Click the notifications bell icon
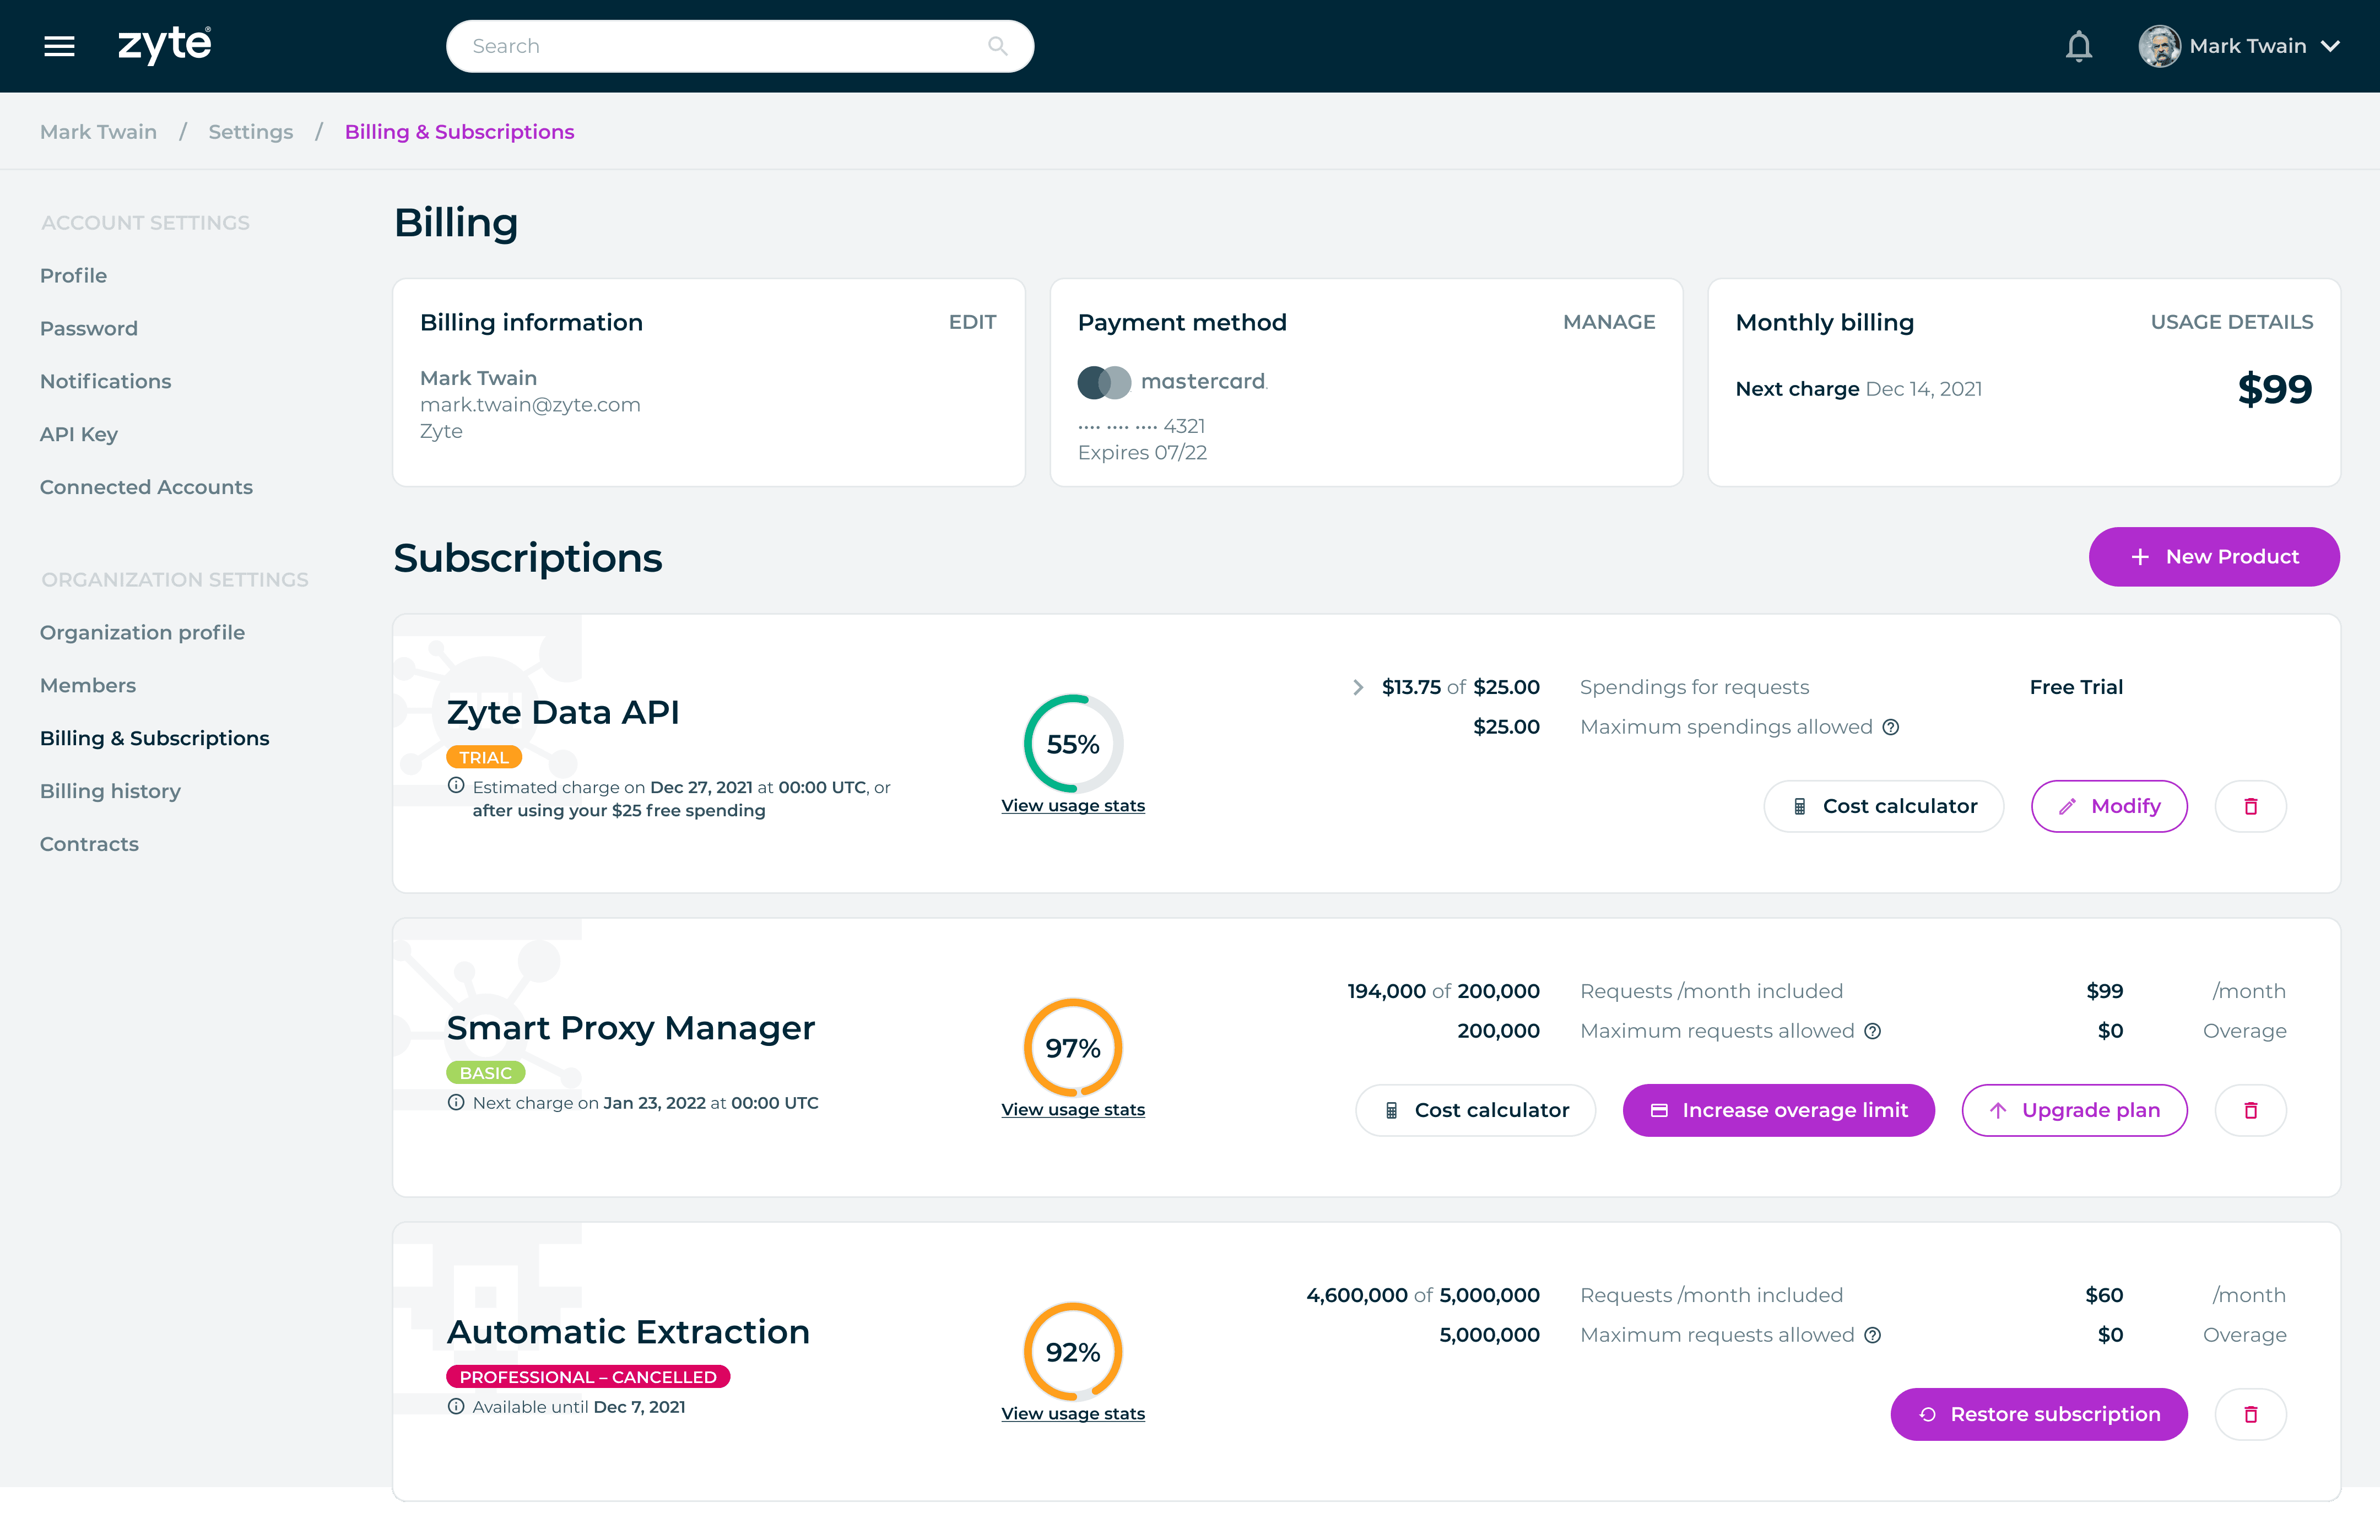The height and width of the screenshot is (1540, 2380). pos(2079,46)
